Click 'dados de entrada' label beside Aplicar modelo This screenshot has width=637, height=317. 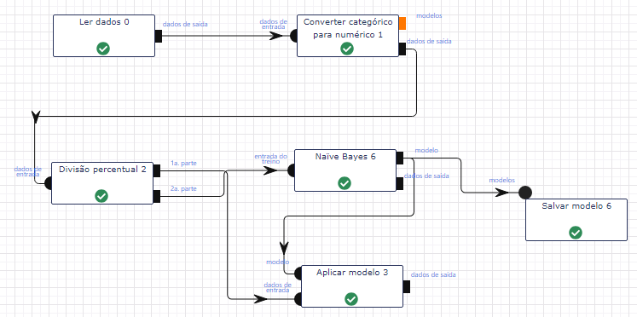tap(277, 287)
